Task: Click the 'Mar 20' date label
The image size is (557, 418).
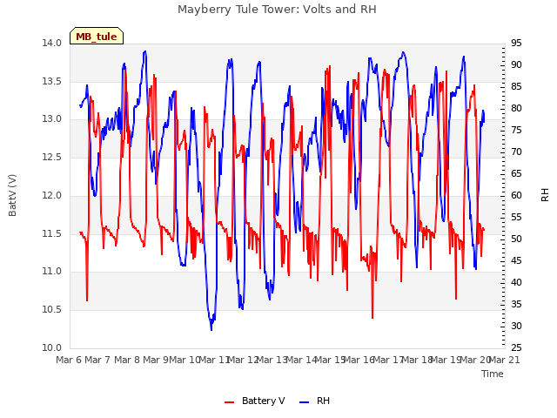Action: [475, 360]
